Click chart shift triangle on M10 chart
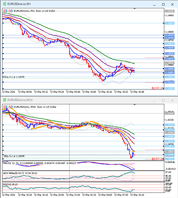The width and height of the screenshot is (178, 198). coord(135,105)
